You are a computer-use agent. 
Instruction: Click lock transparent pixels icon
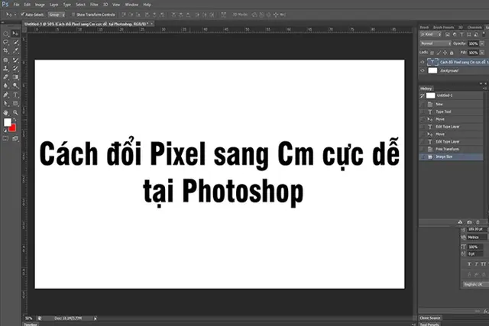click(432, 53)
